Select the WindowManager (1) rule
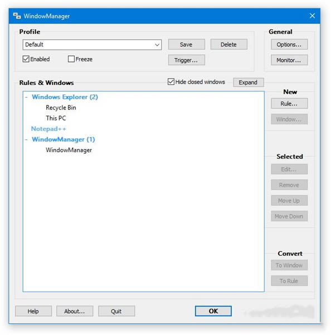This screenshot has height=335, width=331. pyautogui.click(x=64, y=140)
